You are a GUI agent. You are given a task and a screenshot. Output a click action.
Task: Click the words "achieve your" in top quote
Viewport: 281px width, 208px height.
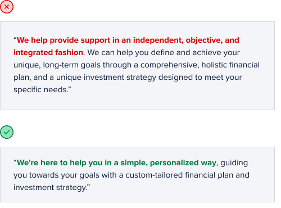coord(216,52)
